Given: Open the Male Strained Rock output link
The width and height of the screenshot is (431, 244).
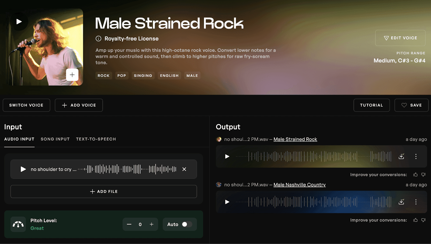Looking at the screenshot, I should 295,139.
